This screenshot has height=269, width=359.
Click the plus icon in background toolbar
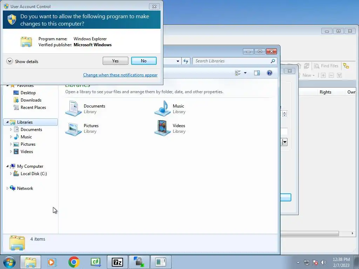click(323, 75)
